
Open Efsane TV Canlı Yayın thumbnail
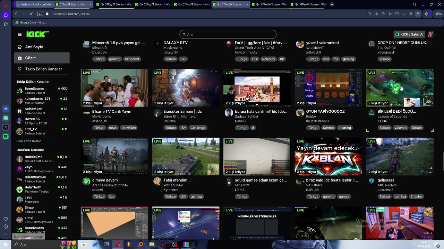pos(114,88)
